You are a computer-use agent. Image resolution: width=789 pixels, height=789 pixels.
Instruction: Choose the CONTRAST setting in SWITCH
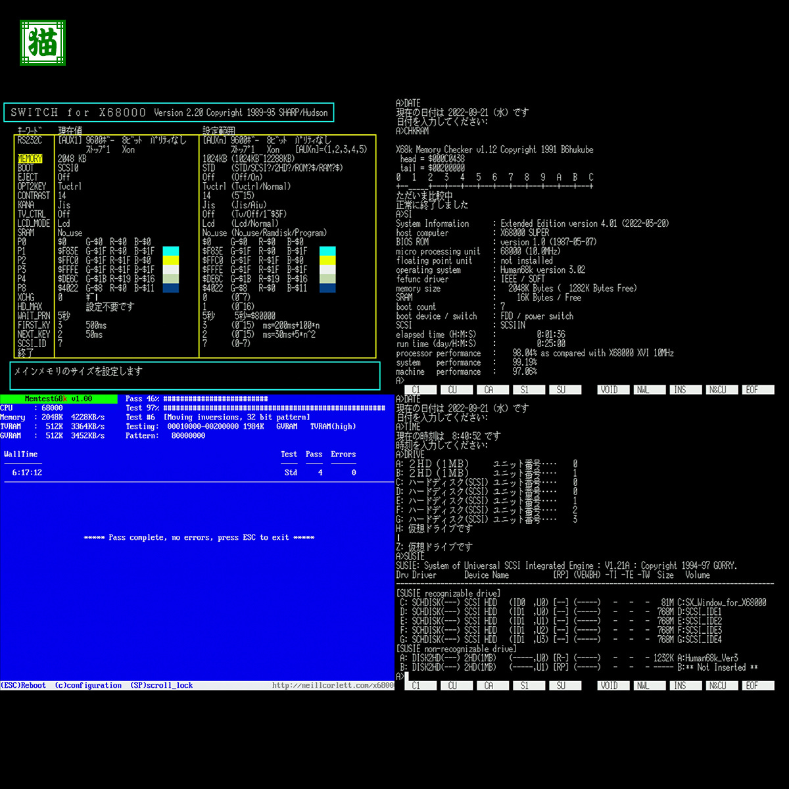34,195
